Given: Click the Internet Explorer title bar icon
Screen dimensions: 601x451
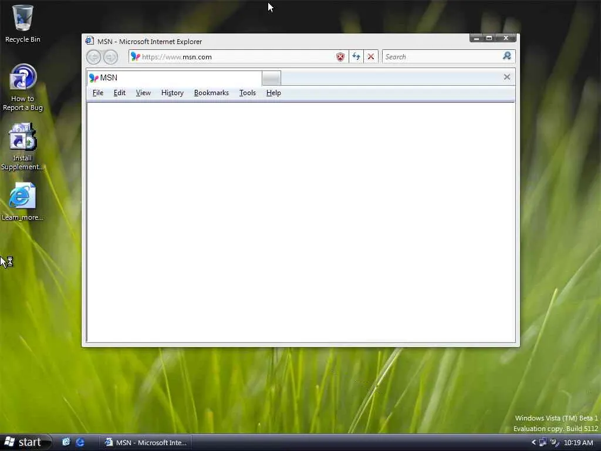Looking at the screenshot, I should pos(89,41).
